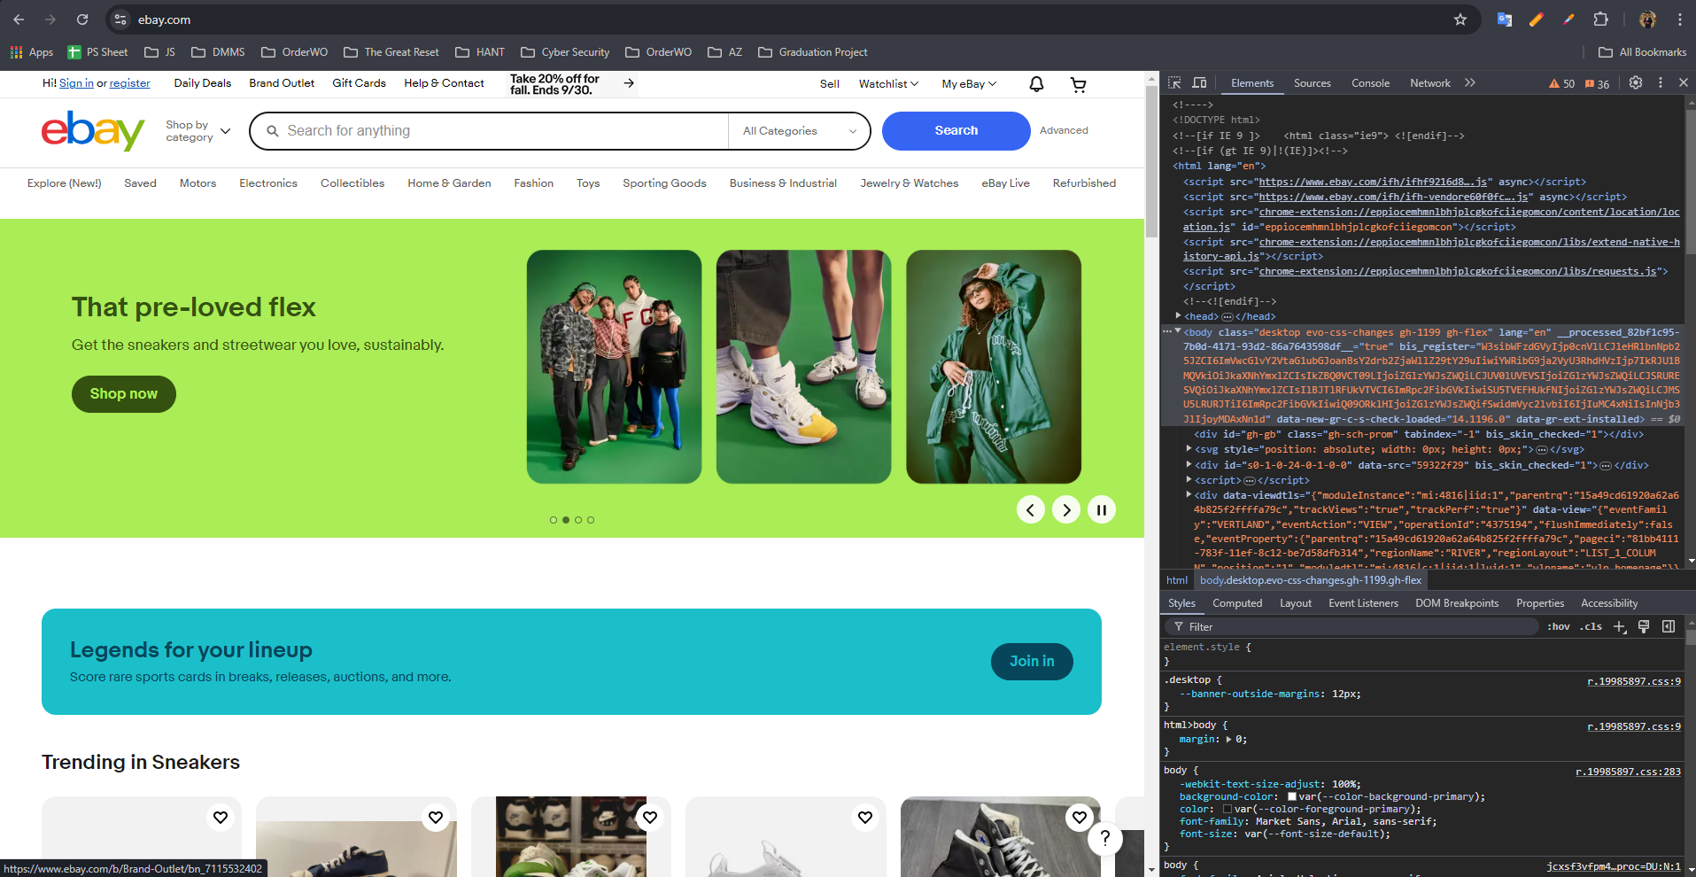Open the eBay shopping cart icon
Viewport: 1696px width, 877px height.
(x=1078, y=84)
